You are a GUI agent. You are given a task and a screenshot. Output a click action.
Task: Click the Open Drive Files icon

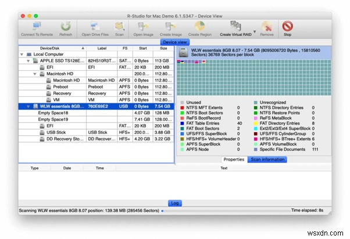click(95, 26)
